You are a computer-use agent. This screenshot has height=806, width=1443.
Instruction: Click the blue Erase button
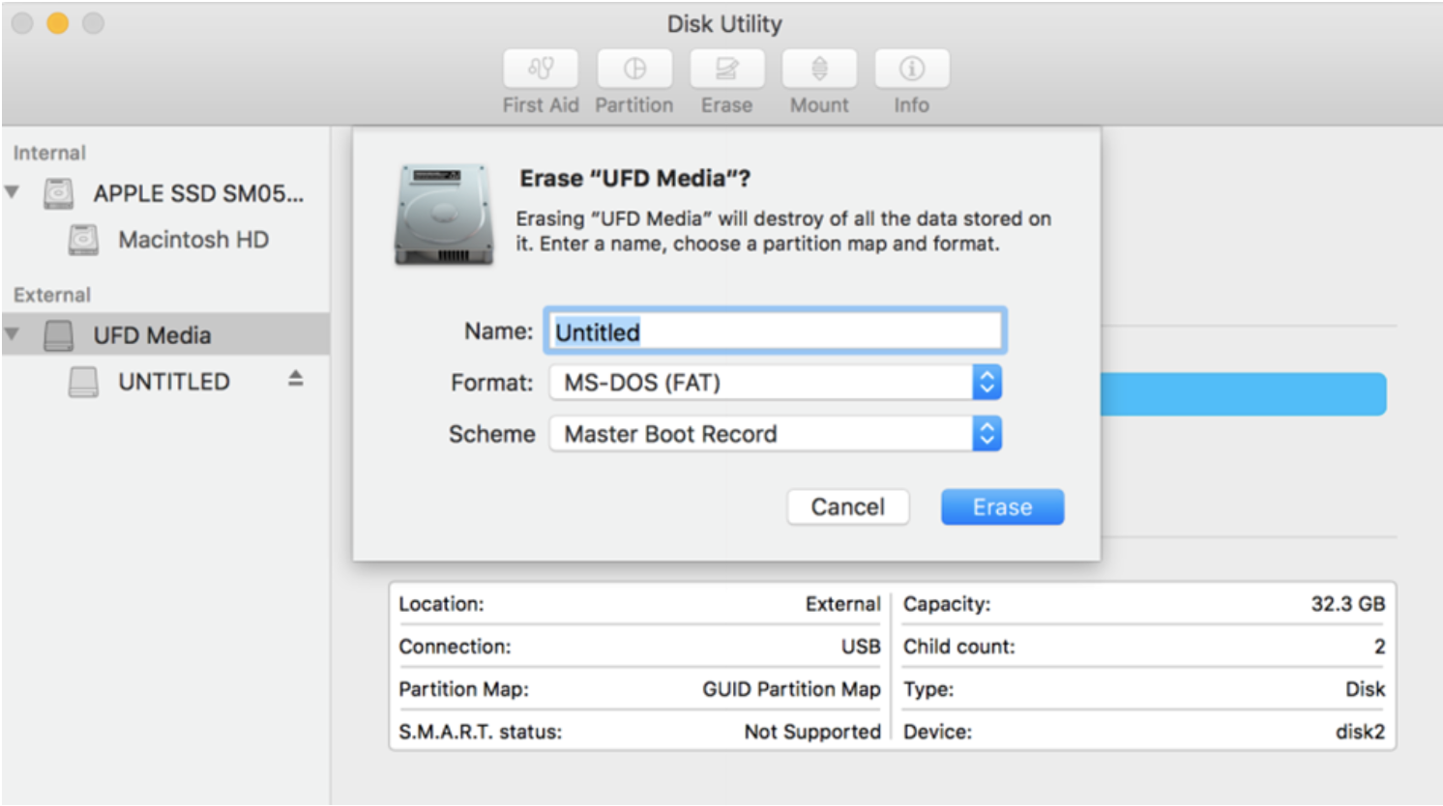pos(1002,507)
